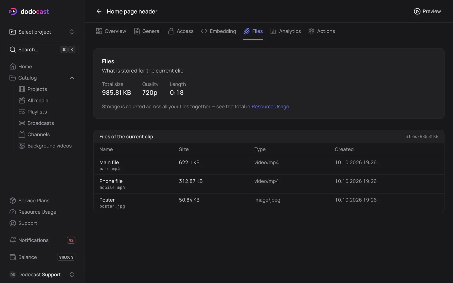453x283 pixels.
Task: Click the Type column header
Action: [260, 149]
